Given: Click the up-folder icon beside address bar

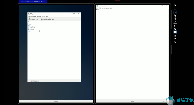Looking at the screenshot, I should tap(28, 22).
